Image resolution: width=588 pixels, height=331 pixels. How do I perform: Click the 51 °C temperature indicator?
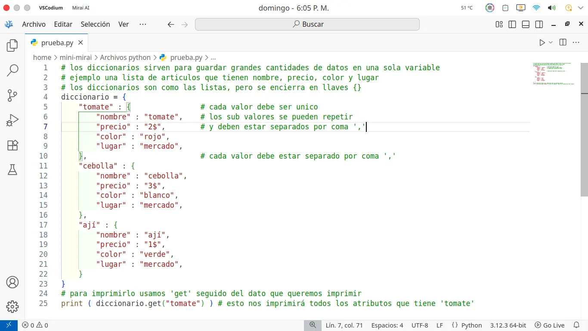[x=467, y=8]
